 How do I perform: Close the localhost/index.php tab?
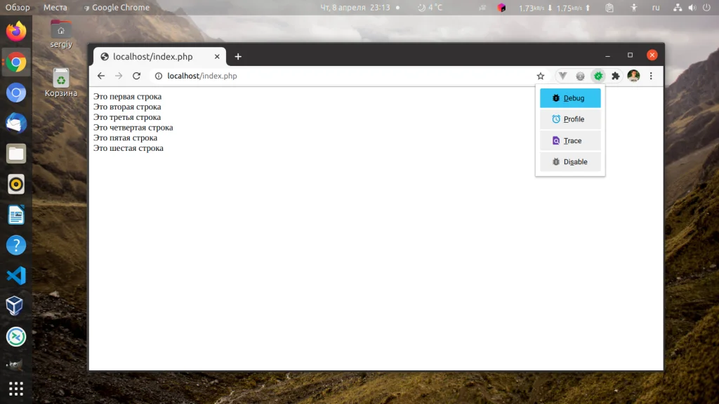(x=217, y=57)
